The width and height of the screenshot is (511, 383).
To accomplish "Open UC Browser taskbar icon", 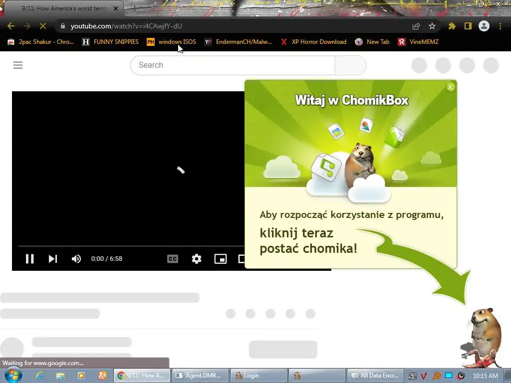I will pyautogui.click(x=102, y=376).
